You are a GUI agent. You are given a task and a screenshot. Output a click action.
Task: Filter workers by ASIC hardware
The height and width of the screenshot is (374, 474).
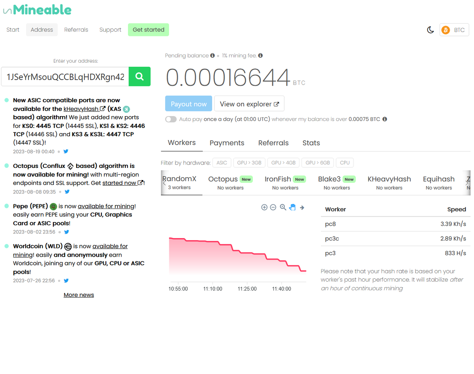pos(222,162)
